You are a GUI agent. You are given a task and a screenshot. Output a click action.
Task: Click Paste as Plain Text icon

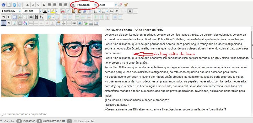[79, 11]
